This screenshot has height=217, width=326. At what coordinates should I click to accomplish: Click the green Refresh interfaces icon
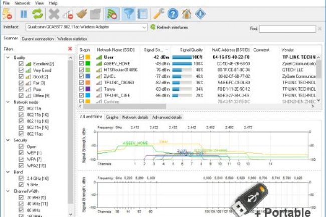pyautogui.click(x=153, y=27)
